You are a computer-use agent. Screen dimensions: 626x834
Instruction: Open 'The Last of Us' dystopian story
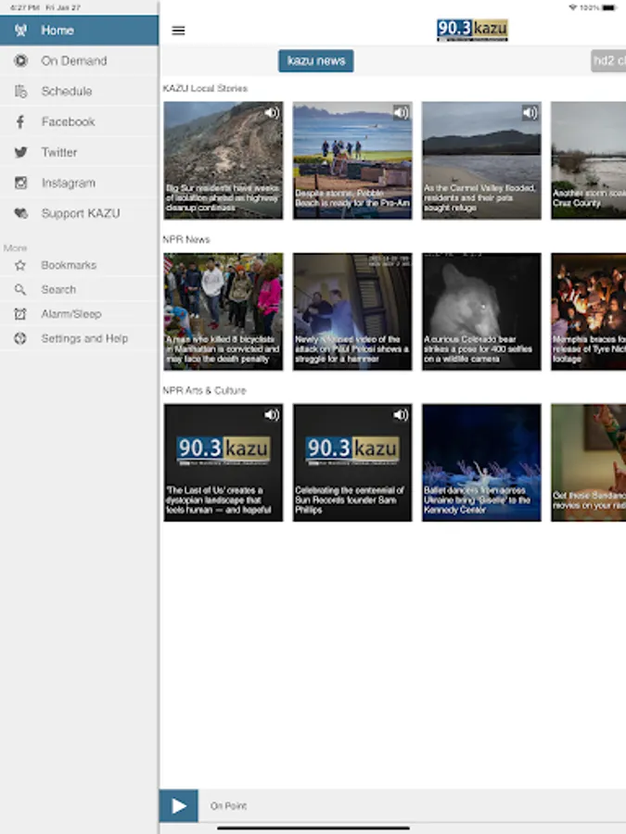tap(224, 462)
